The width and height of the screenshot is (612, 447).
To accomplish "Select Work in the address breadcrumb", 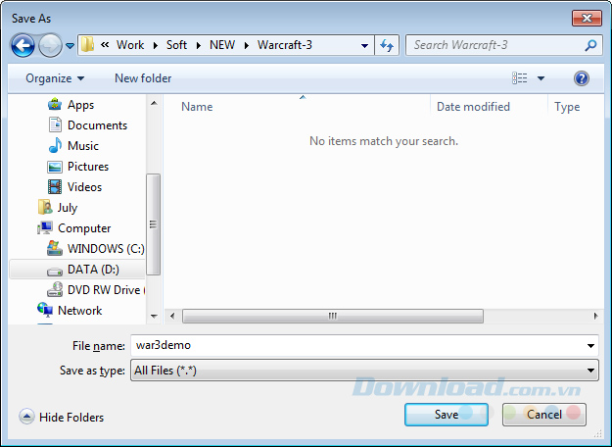I will pyautogui.click(x=130, y=45).
